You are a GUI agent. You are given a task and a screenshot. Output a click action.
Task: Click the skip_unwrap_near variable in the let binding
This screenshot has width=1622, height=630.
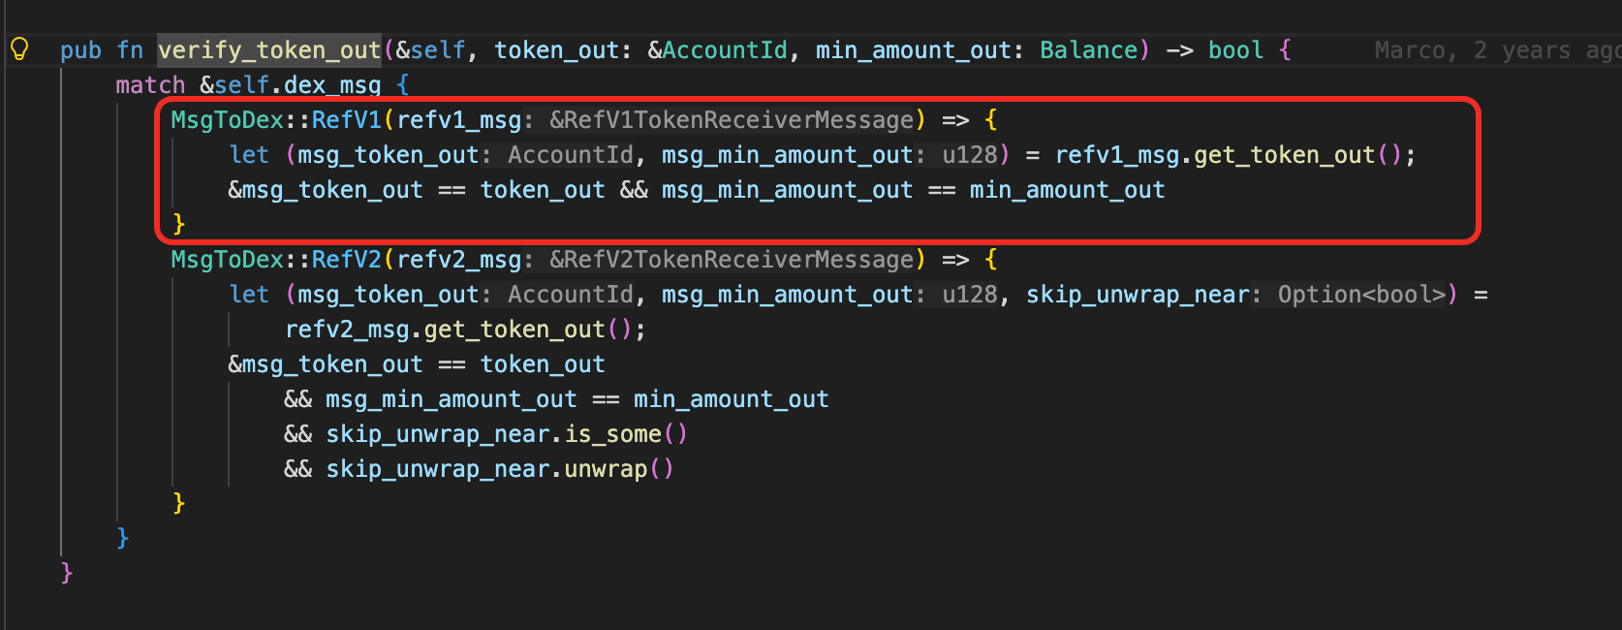[x=1137, y=295]
